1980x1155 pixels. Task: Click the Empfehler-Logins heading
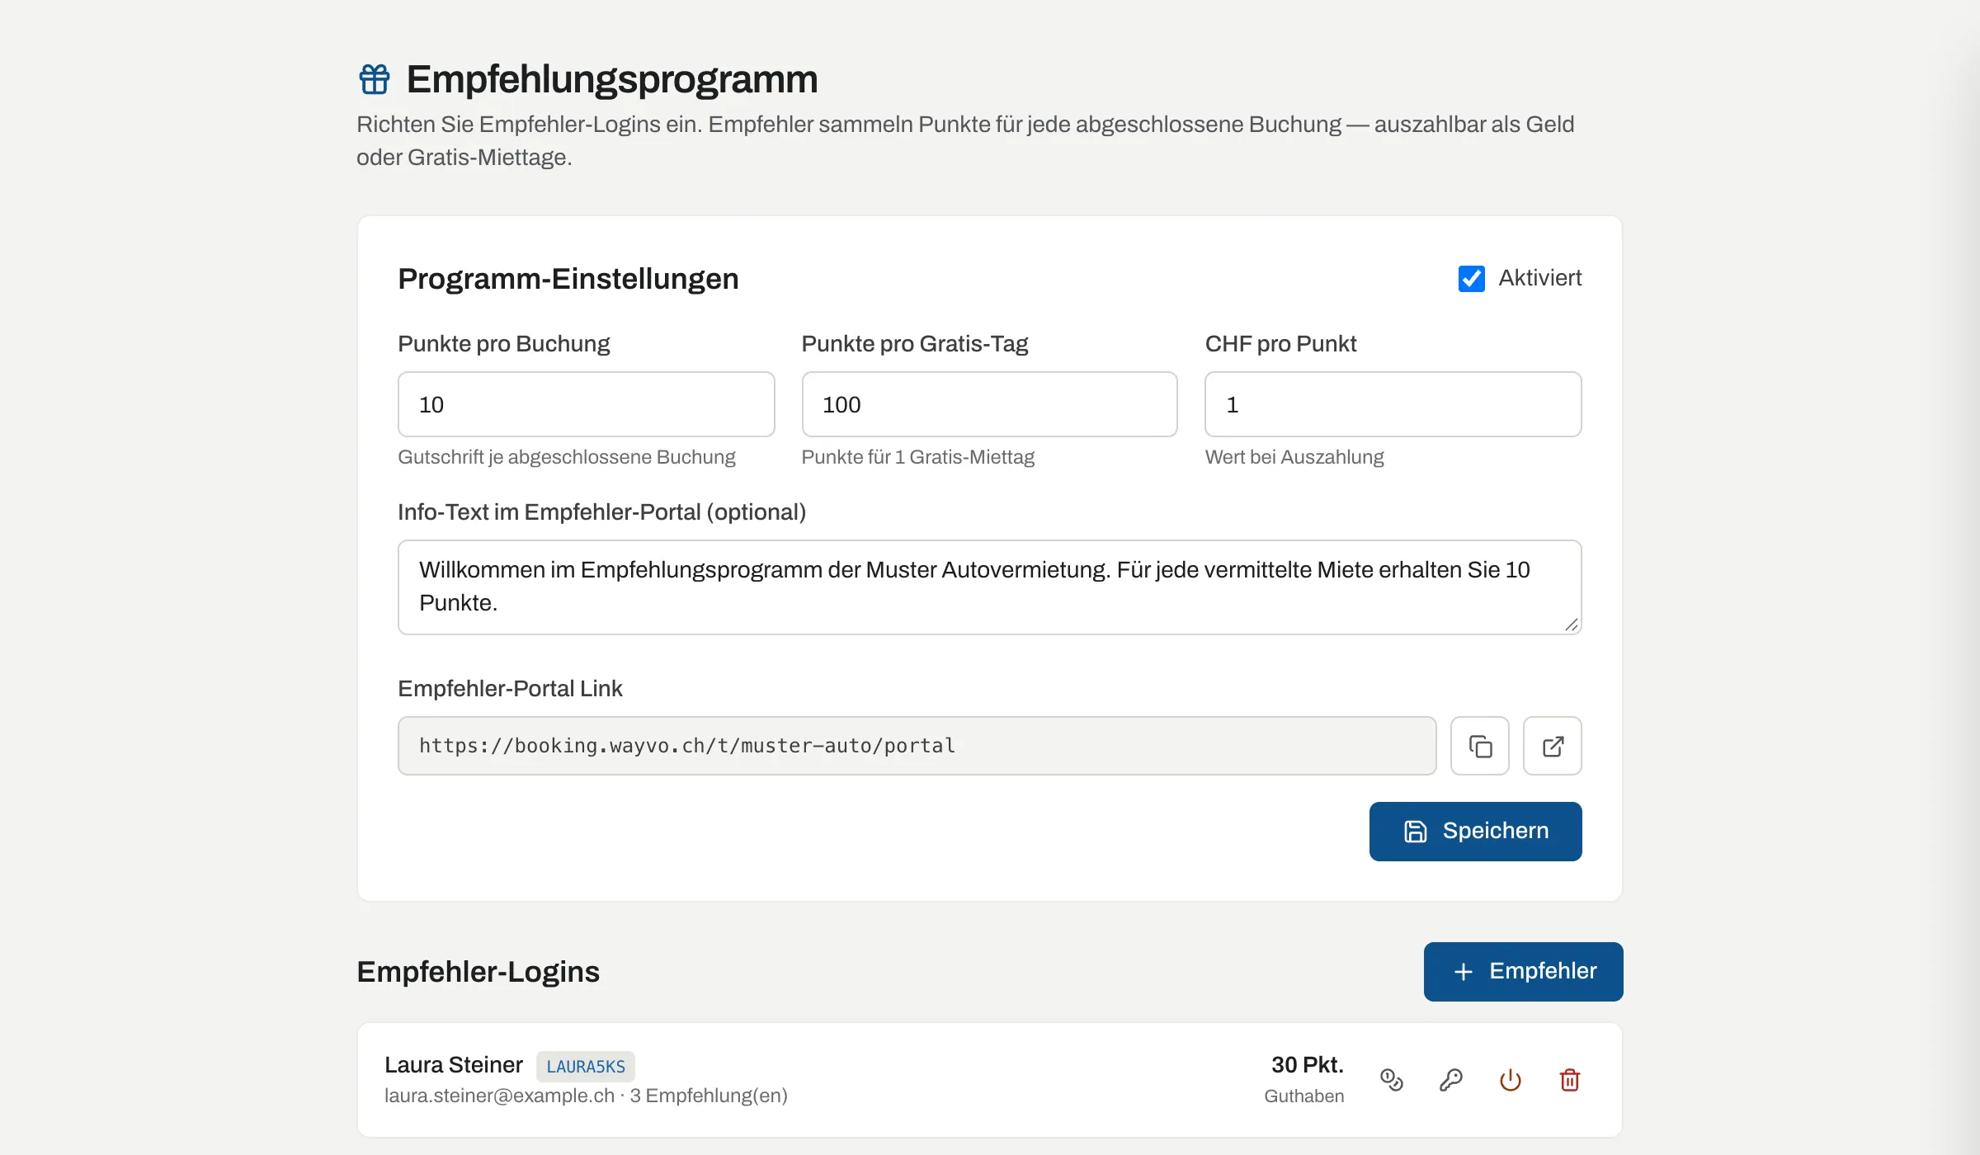478,972
